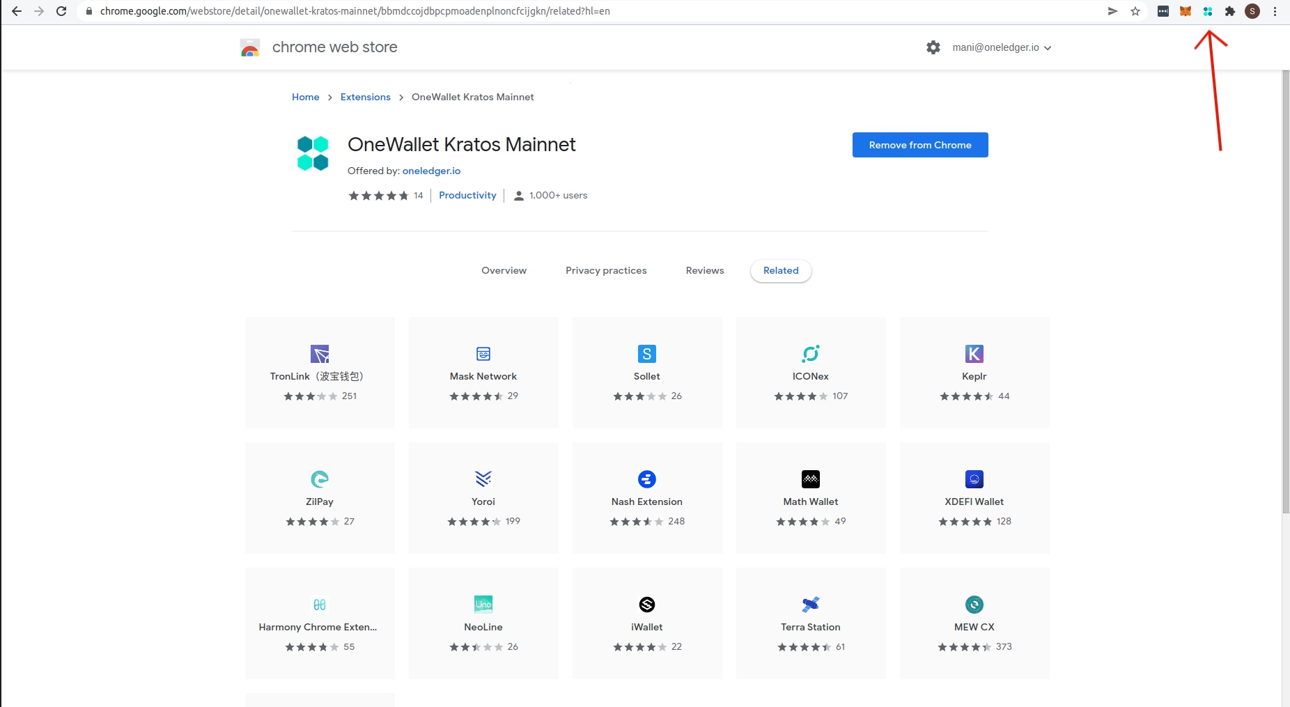The width and height of the screenshot is (1290, 707).
Task: Click the page vertical scrollbar
Action: 1285,293
